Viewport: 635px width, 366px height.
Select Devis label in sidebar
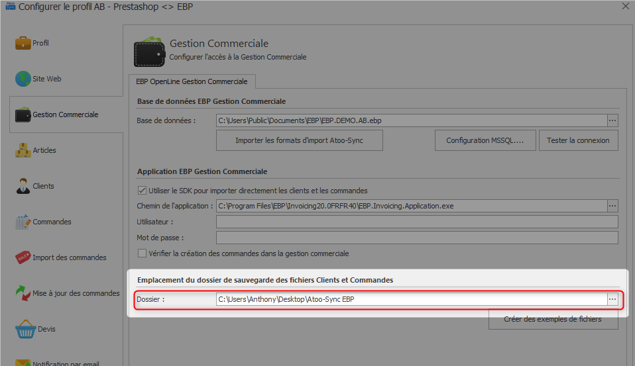[x=46, y=329]
